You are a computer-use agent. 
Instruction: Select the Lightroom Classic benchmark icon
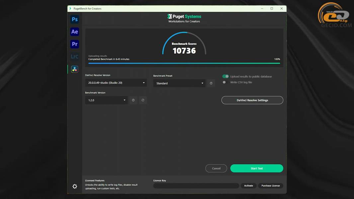tap(75, 57)
